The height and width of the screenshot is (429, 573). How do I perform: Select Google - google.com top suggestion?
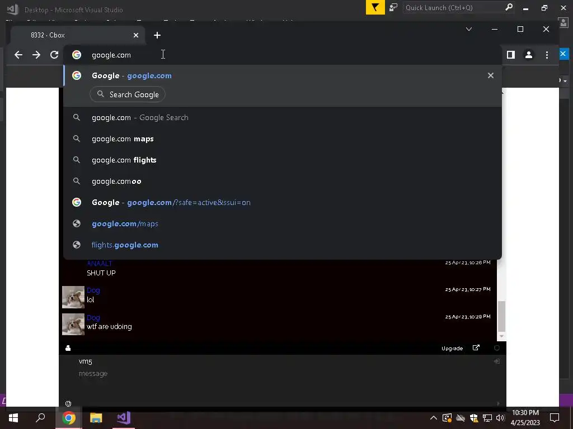point(283,75)
